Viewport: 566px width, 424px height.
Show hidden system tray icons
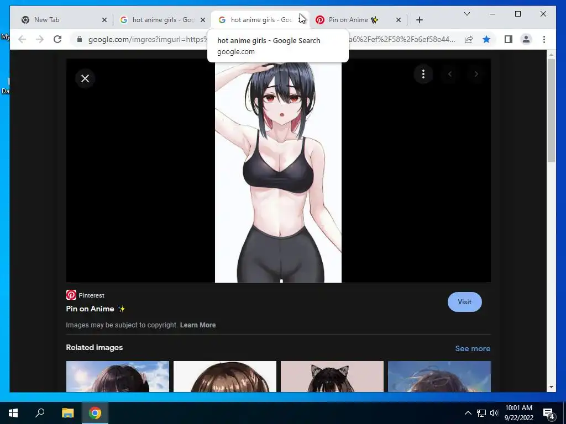(x=468, y=413)
